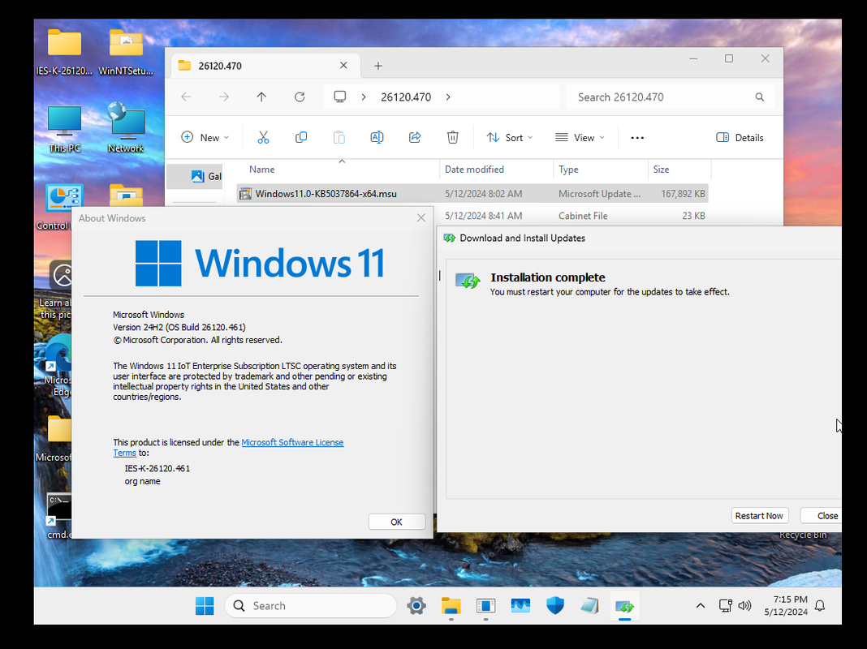Screen dimensions: 867x649
Task: Open the See more three-dots menu
Action: coord(637,138)
